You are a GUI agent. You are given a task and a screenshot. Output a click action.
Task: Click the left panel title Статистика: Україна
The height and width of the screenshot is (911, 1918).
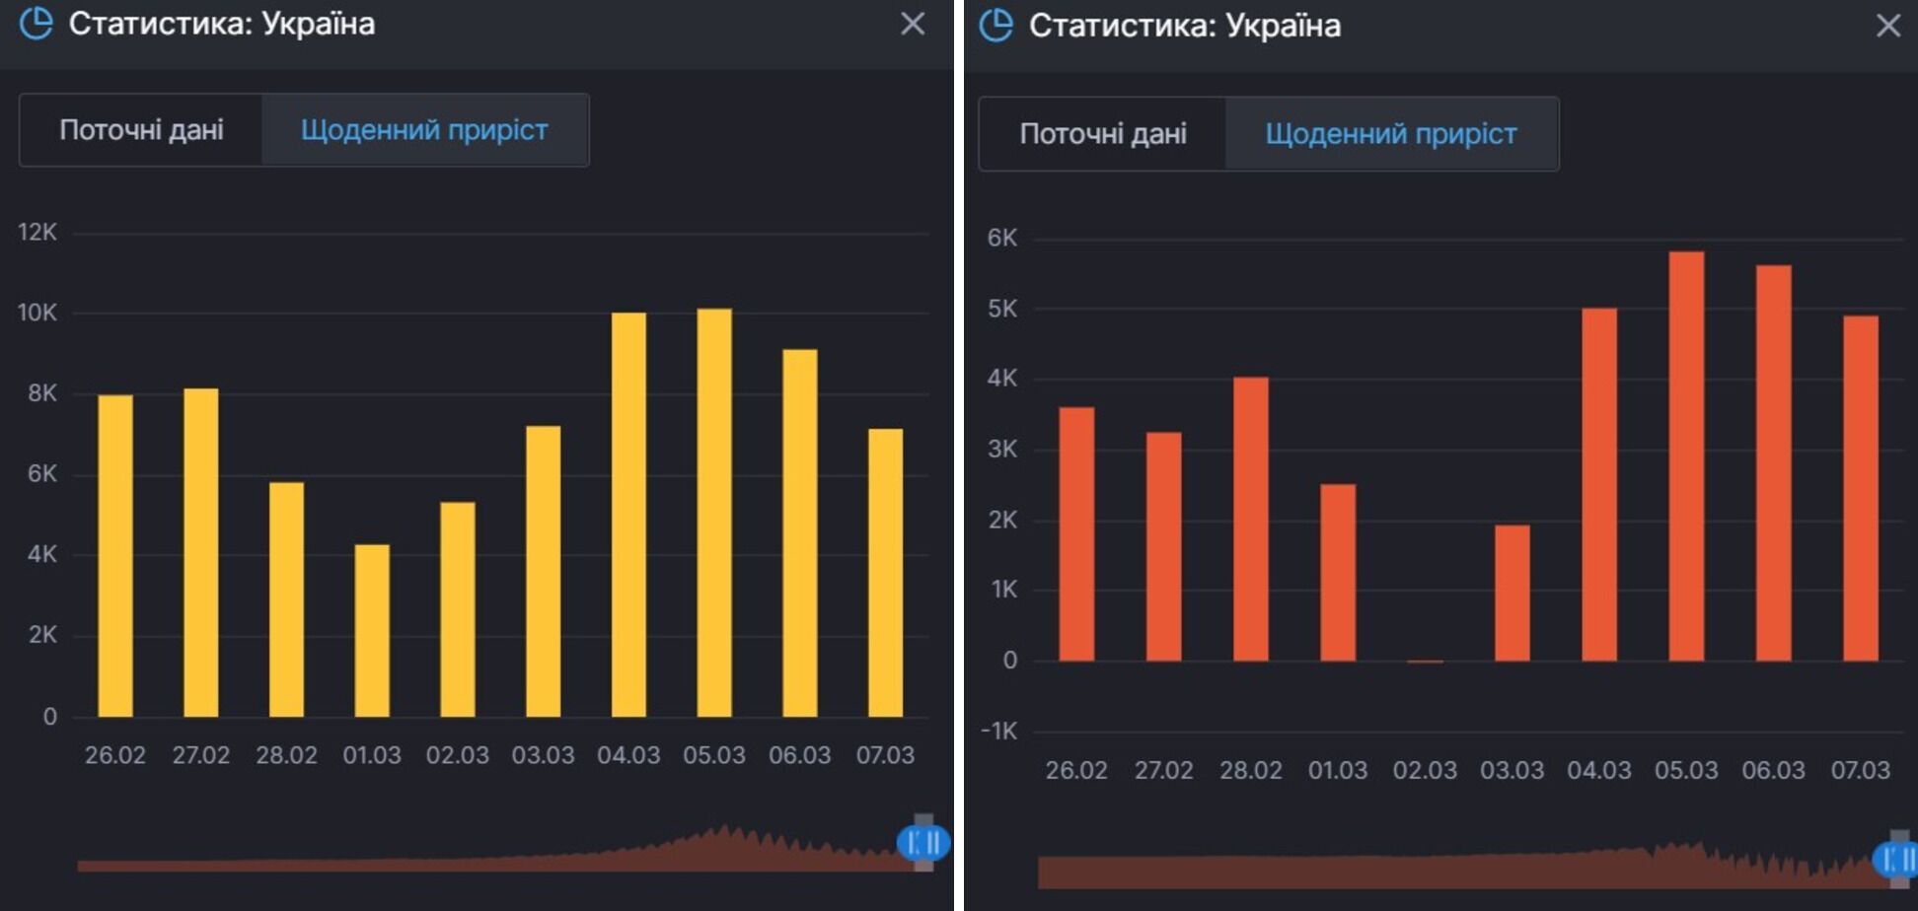(x=222, y=23)
